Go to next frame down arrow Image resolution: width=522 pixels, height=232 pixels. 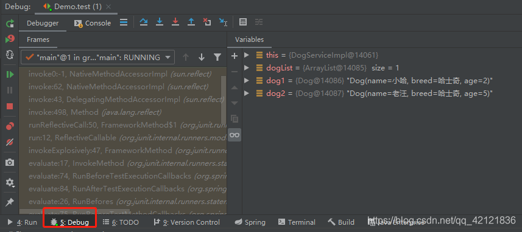coord(202,58)
